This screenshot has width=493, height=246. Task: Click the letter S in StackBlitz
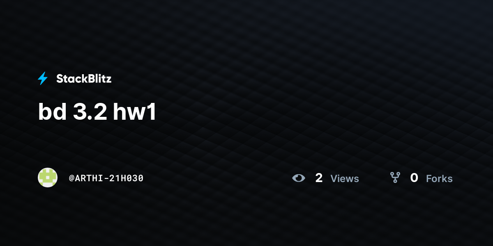point(60,79)
